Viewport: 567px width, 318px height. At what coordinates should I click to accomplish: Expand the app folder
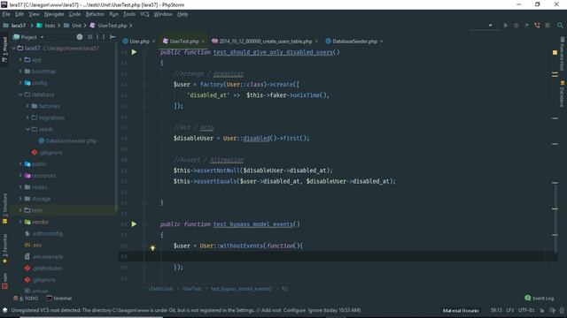(20, 59)
